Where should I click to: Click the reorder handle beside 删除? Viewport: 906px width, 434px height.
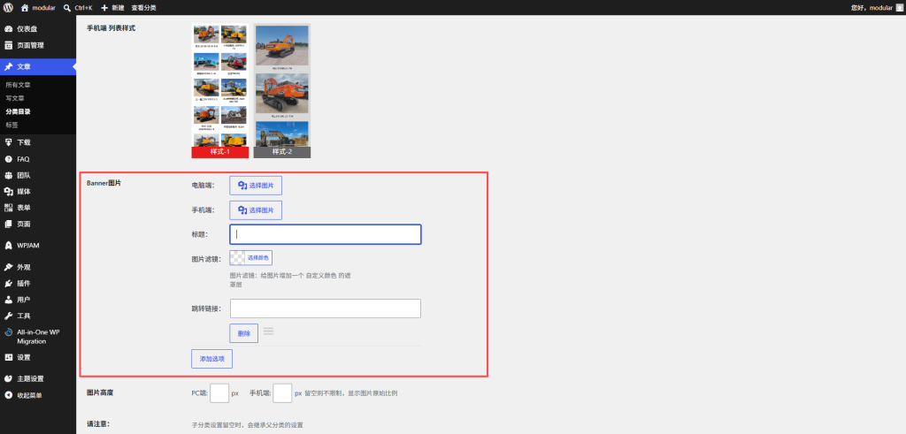click(269, 331)
